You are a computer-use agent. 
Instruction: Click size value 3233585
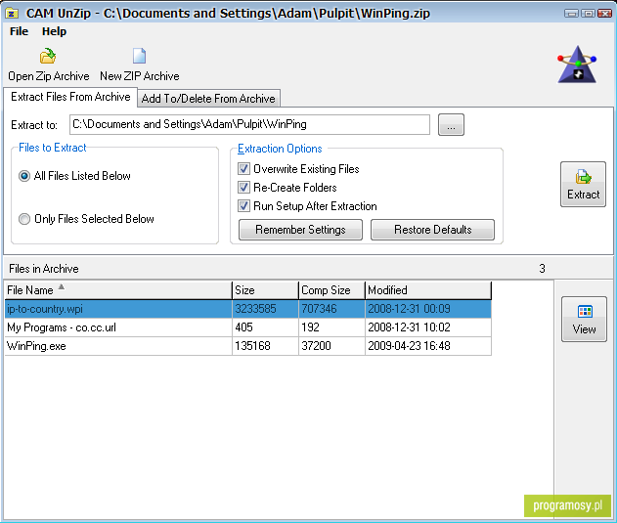[255, 309]
